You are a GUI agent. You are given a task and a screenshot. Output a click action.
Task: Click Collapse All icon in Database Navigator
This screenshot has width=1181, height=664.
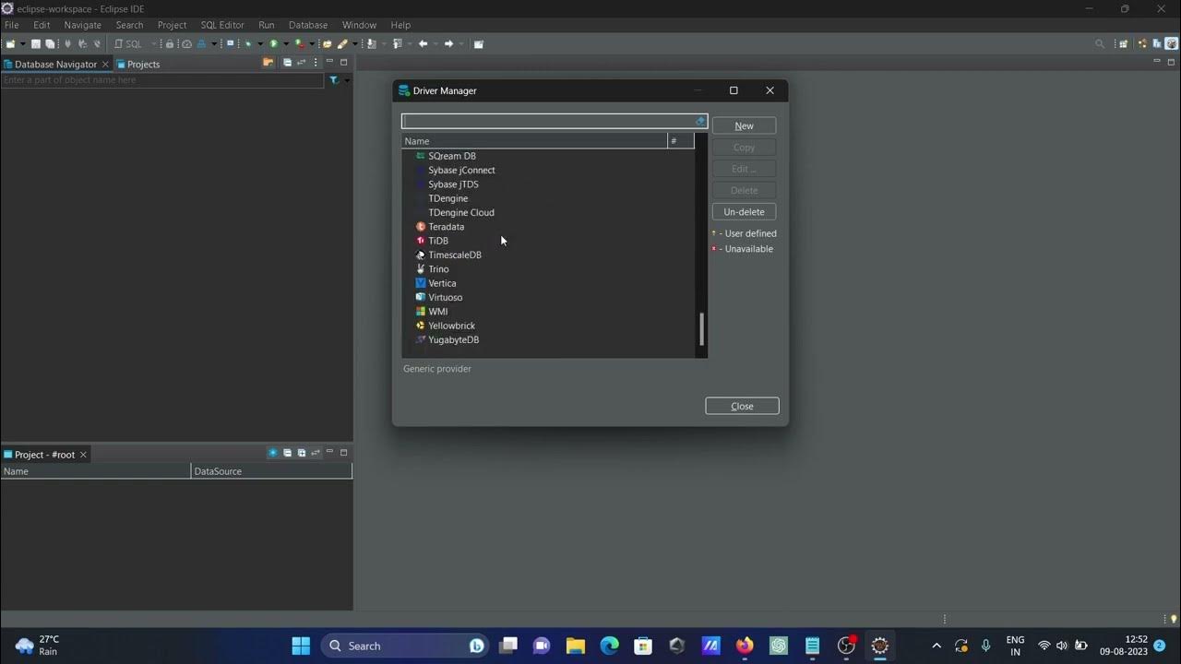point(287,63)
